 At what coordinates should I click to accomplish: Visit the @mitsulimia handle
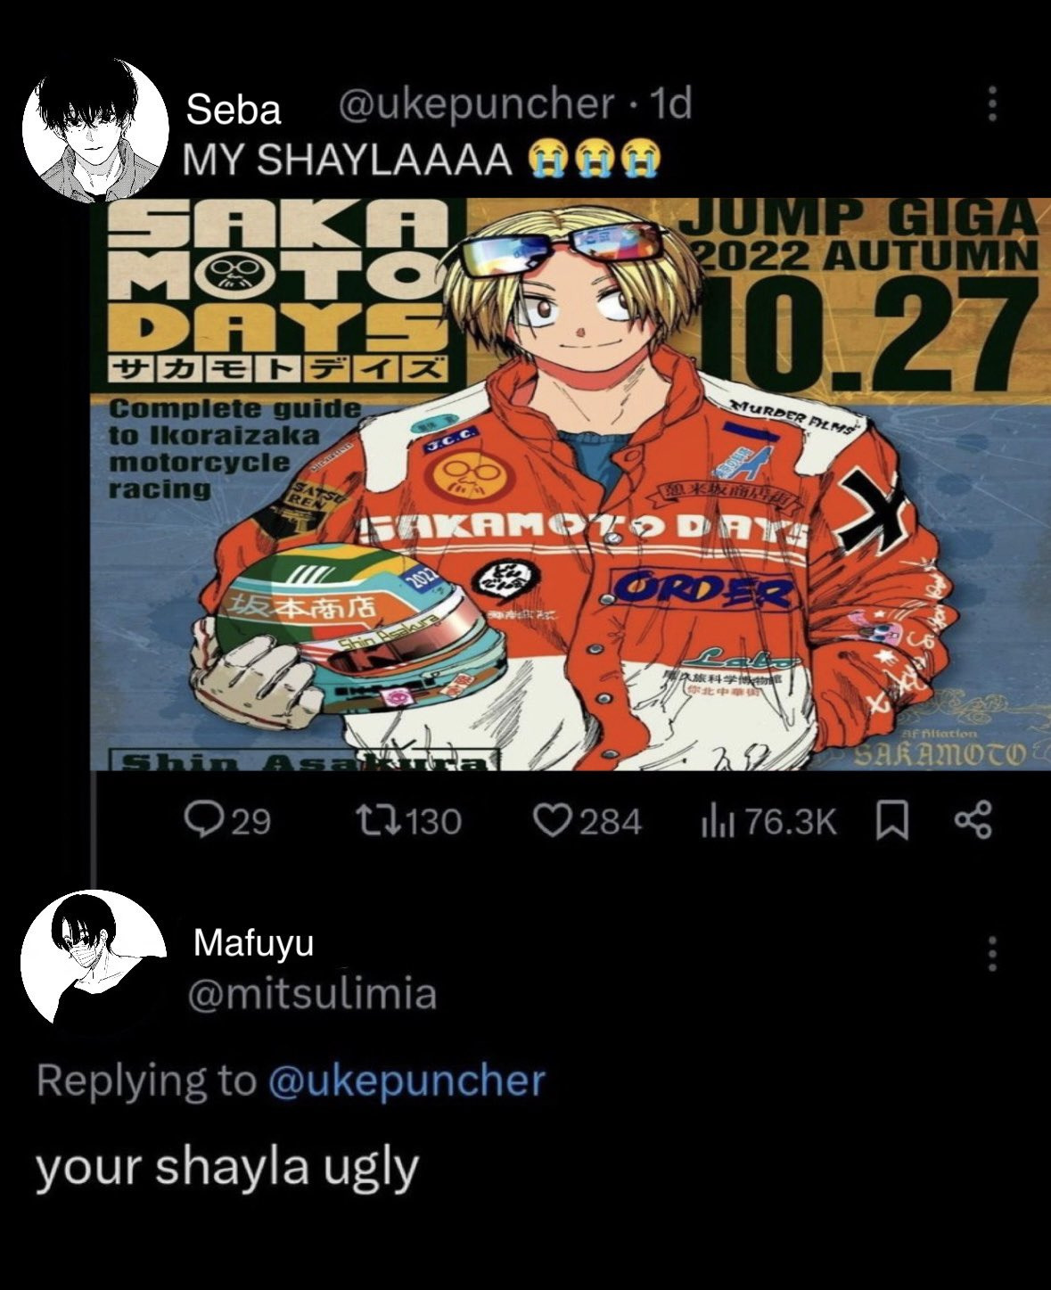click(x=312, y=993)
